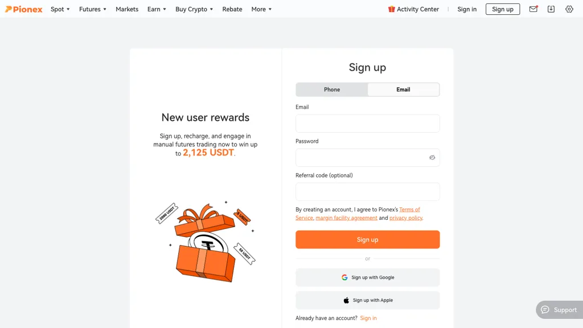This screenshot has height=328, width=583.
Task: Sign up with Google
Action: [368, 277]
